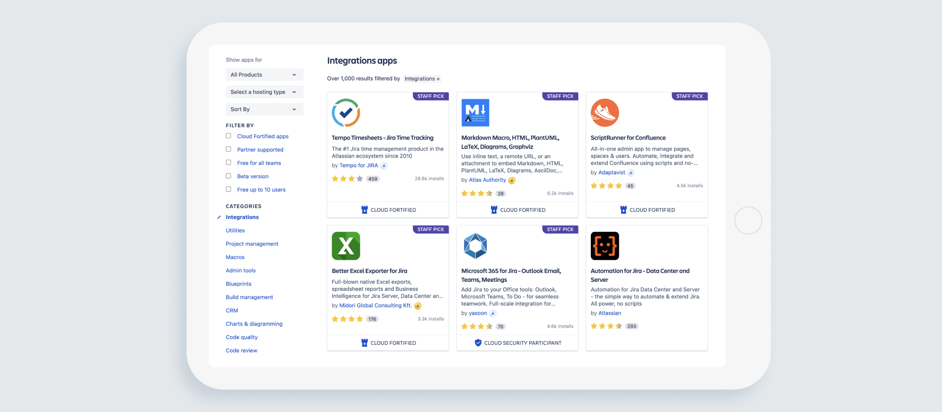Visit the Tempo for JIRA vendor link

[359, 166]
